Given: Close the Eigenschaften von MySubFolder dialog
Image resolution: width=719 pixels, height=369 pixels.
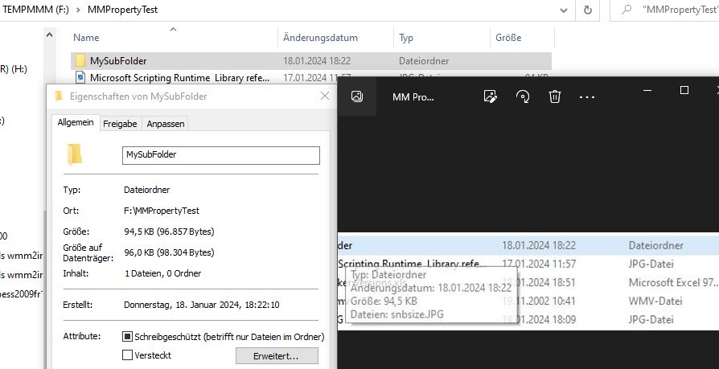Looking at the screenshot, I should (325, 96).
